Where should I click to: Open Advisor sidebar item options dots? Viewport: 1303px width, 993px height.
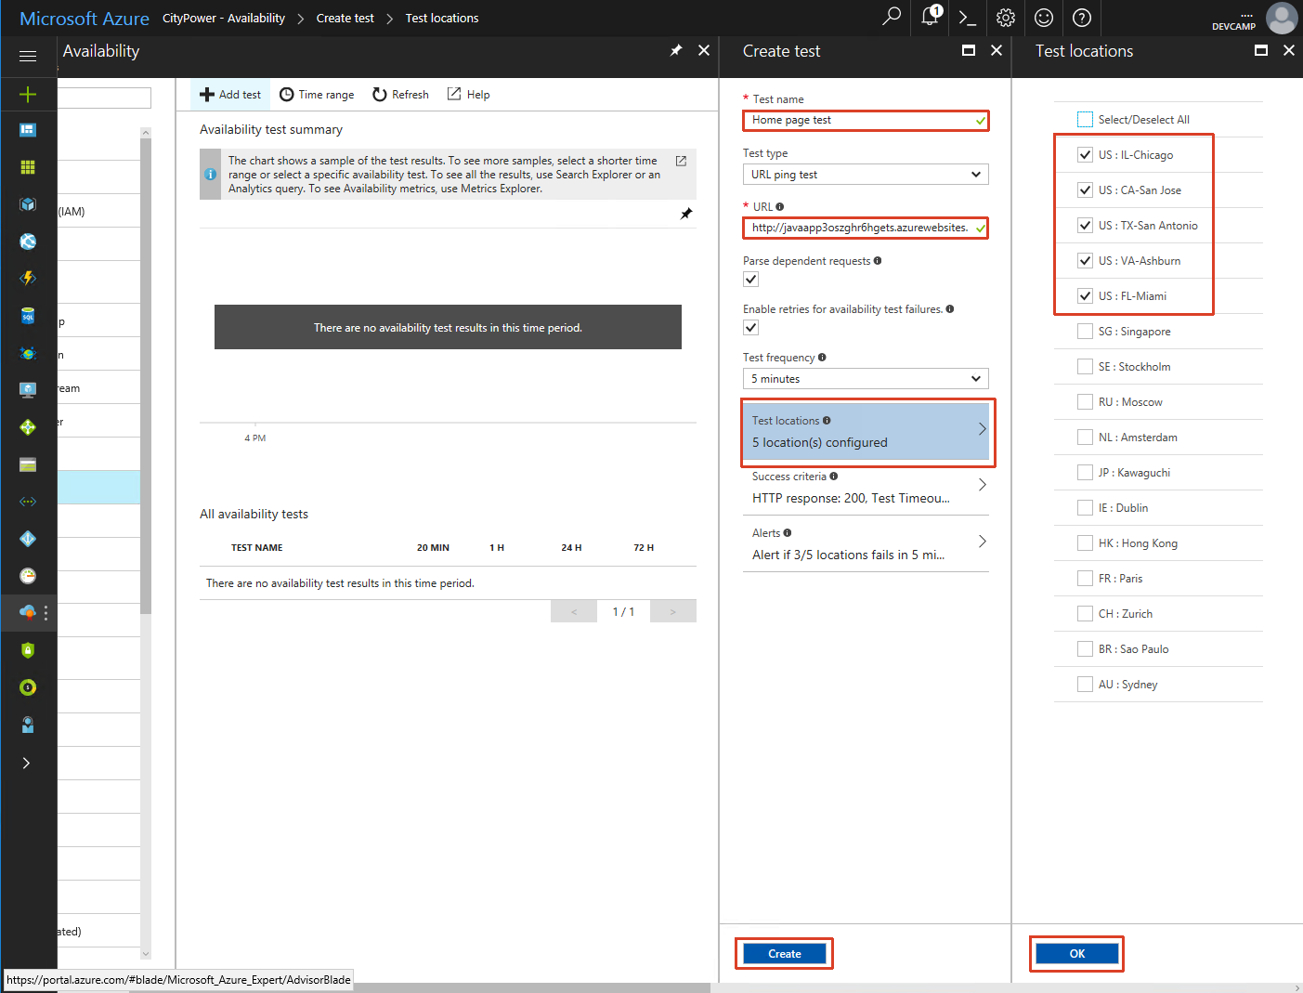(46, 613)
